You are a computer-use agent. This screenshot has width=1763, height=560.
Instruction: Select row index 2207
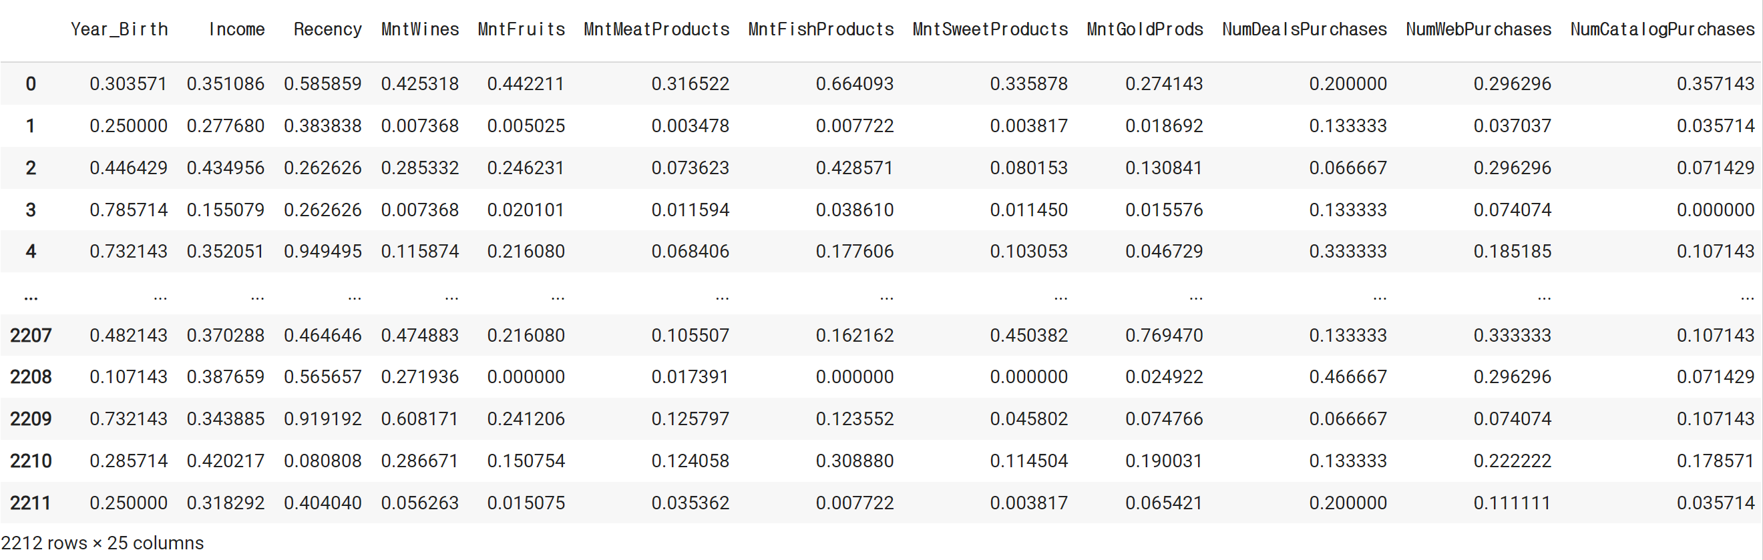[31, 335]
